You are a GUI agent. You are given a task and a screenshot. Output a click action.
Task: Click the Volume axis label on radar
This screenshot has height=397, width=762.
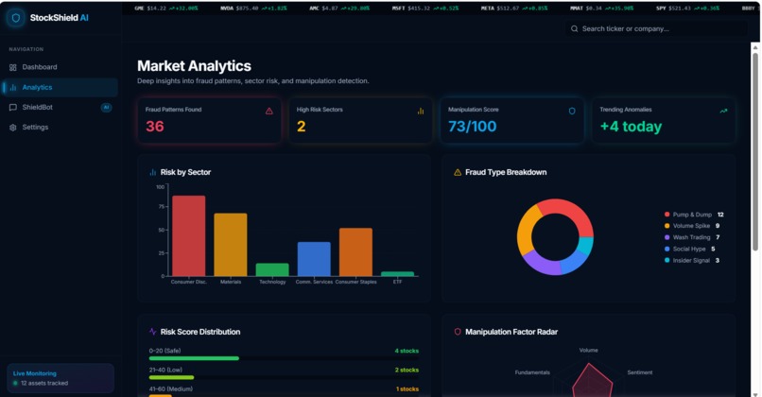coord(588,350)
